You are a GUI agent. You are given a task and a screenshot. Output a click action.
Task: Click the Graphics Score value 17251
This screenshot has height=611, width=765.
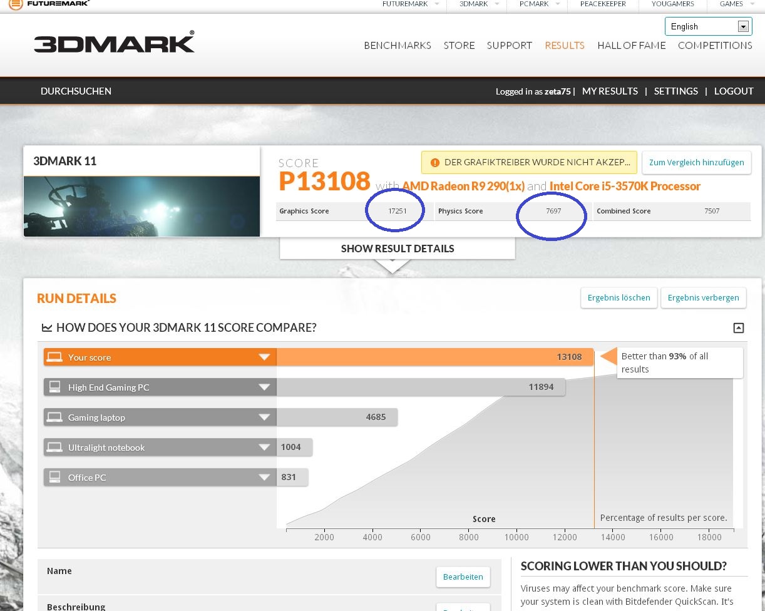click(x=398, y=211)
